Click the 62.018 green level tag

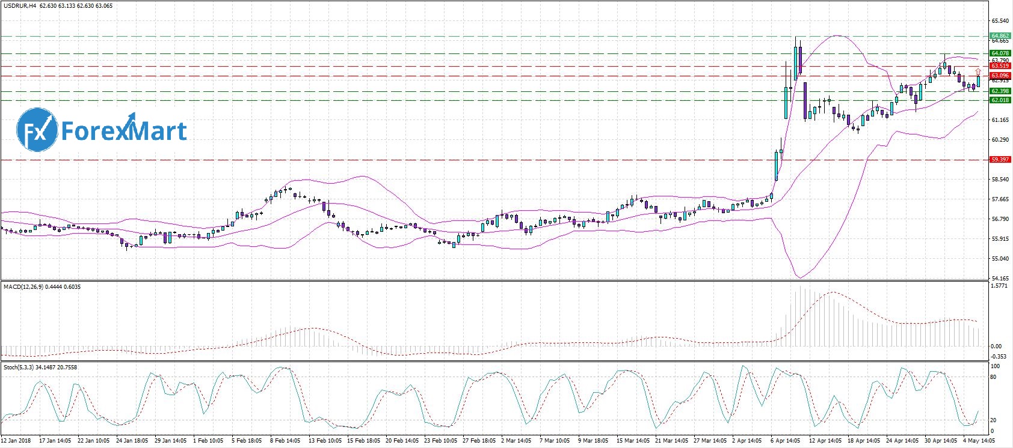pyautogui.click(x=1000, y=100)
